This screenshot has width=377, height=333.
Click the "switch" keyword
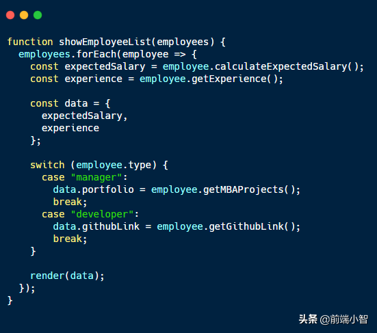(47, 165)
